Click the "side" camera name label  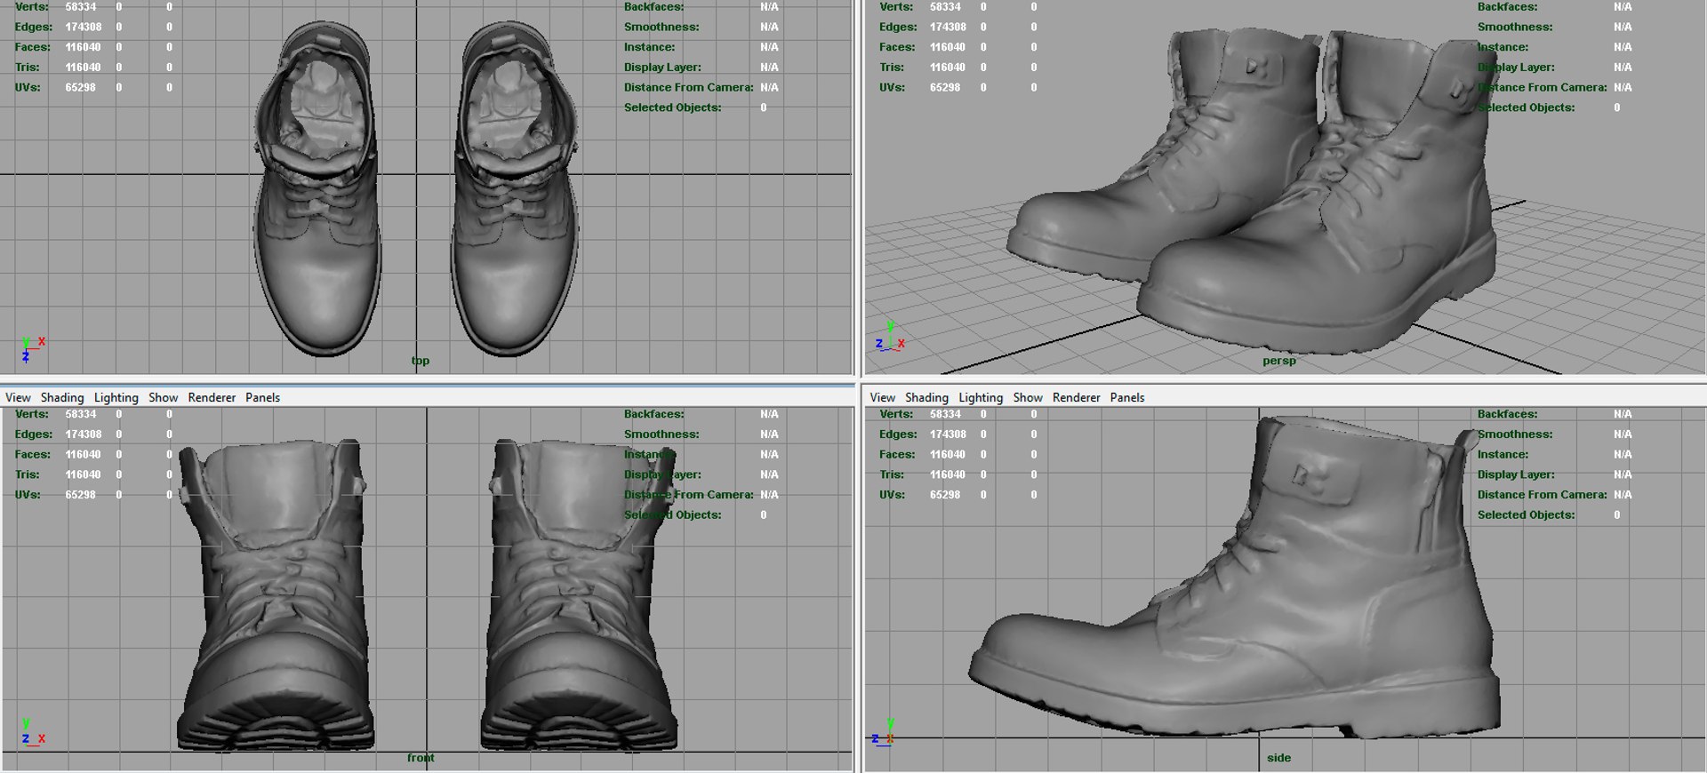coord(1279,758)
